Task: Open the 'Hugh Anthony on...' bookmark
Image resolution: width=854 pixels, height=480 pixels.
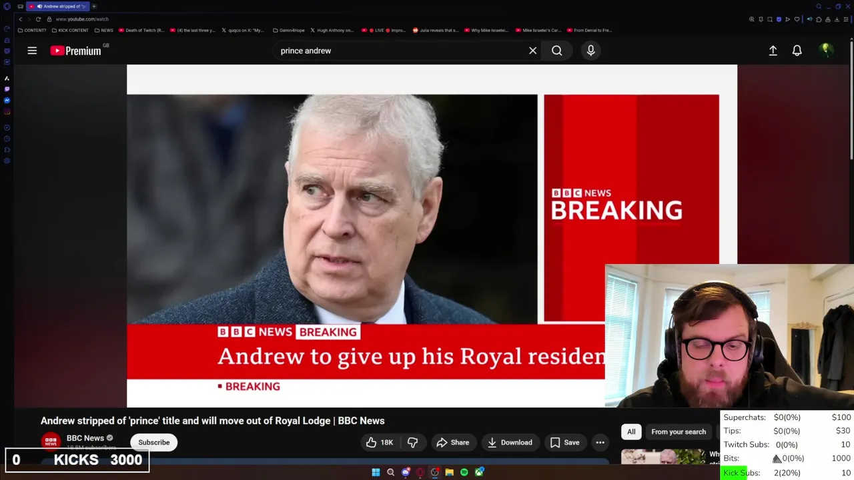Action: coord(332,30)
